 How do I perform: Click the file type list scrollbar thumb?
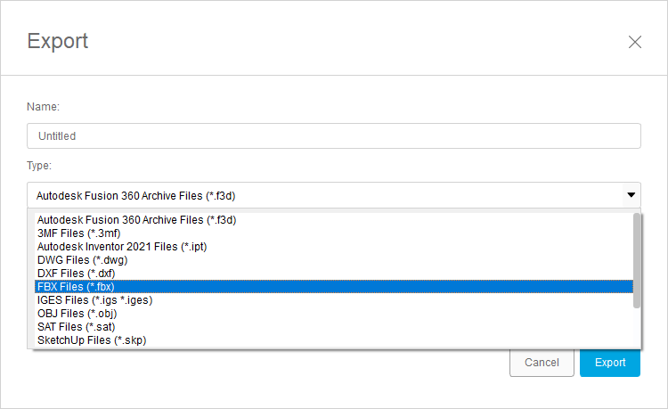coord(637,260)
